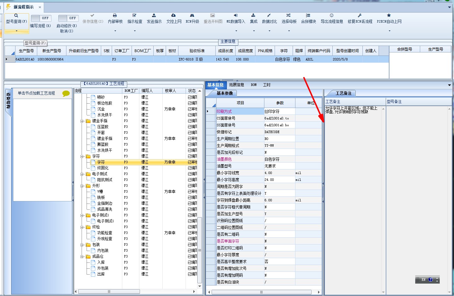454x296 pixels.
Task: Select data row 6AD2L001A0
Action: point(197,59)
